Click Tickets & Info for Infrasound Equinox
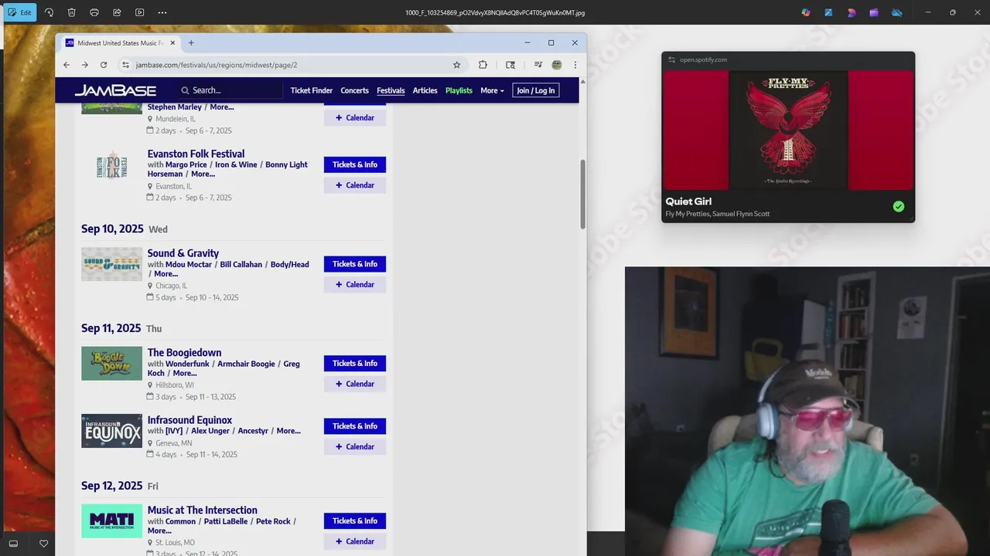Viewport: 990px width, 556px height. pos(355,426)
